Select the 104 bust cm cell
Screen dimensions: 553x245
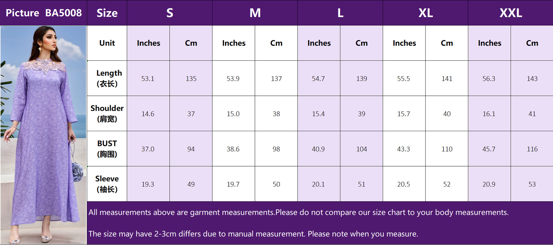(x=361, y=149)
